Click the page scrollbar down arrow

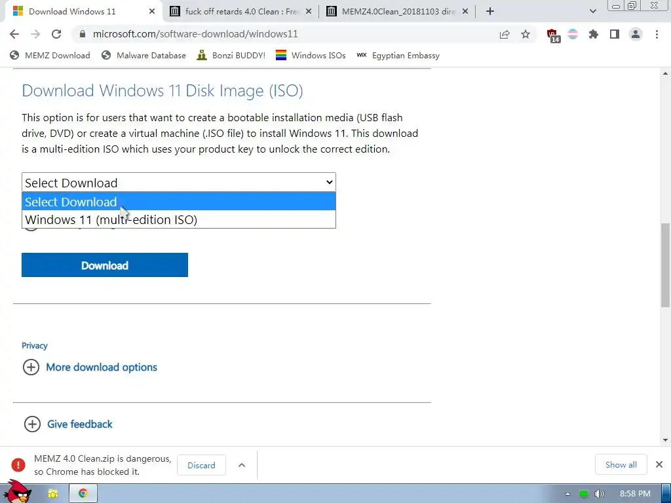666,439
